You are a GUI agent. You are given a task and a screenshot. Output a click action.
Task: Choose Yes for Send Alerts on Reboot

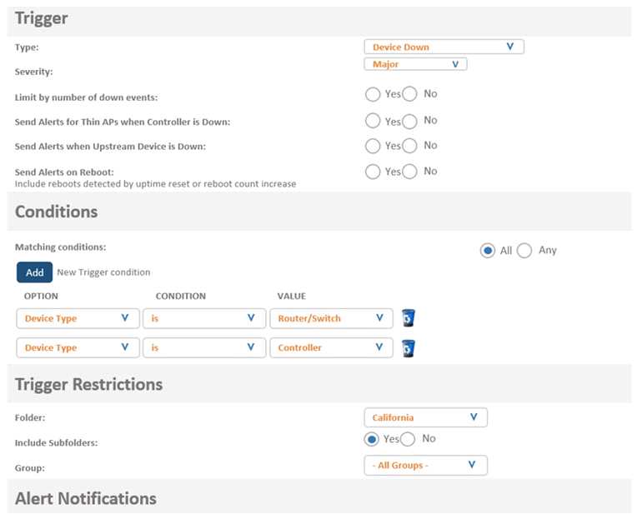374,172
